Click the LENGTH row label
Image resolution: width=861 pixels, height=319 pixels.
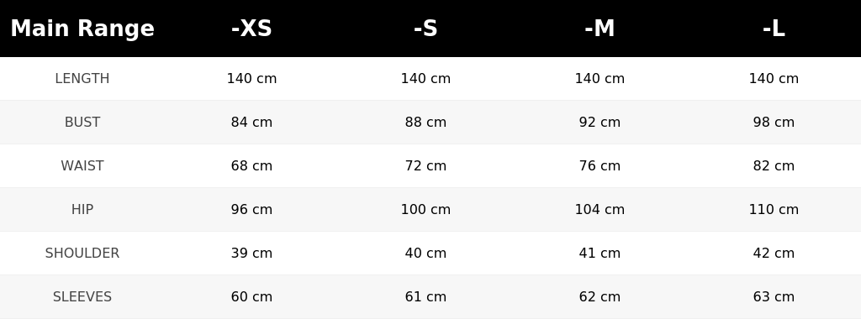[x=82, y=78]
